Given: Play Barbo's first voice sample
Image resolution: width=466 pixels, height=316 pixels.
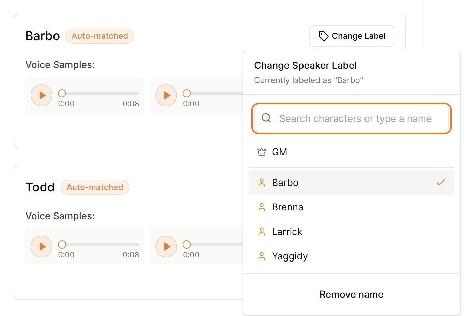Looking at the screenshot, I should [42, 95].
